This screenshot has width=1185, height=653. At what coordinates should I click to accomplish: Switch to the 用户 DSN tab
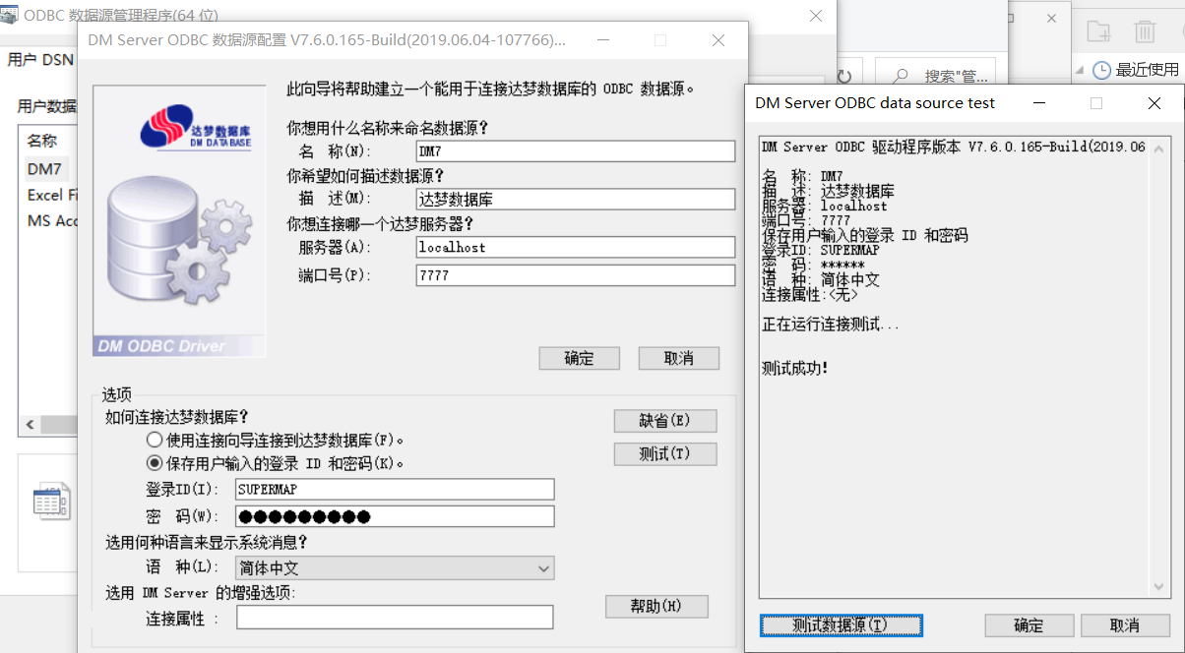pos(40,60)
